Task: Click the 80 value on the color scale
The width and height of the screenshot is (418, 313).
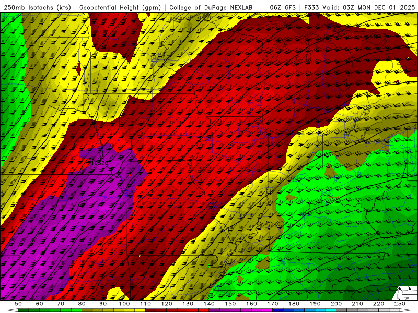Action: coord(82,304)
